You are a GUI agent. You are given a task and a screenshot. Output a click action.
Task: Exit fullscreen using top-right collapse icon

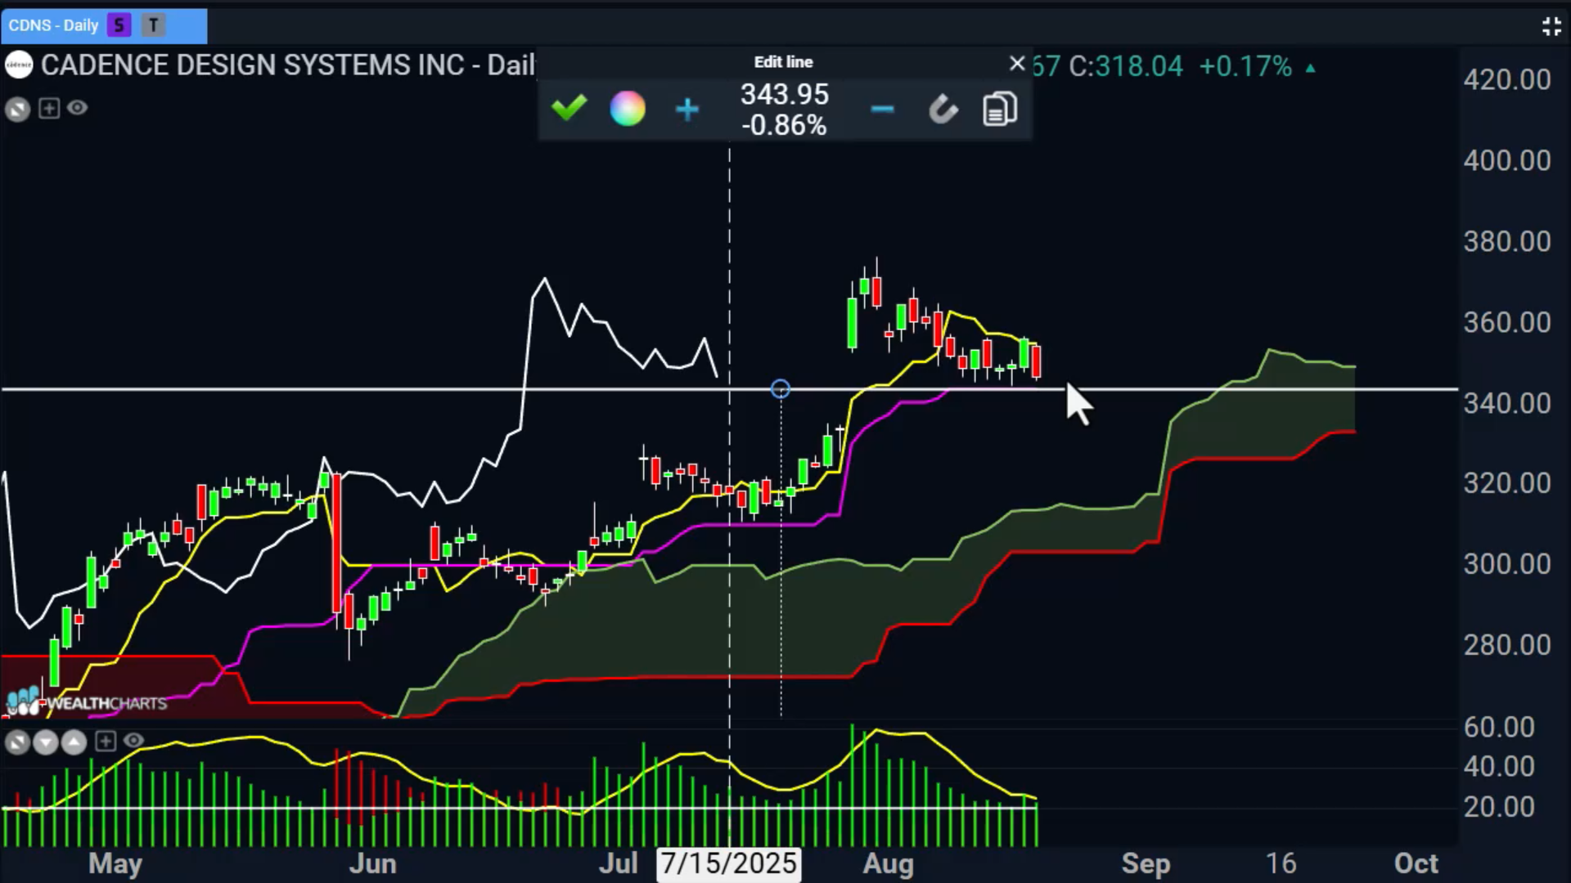coord(1551,26)
